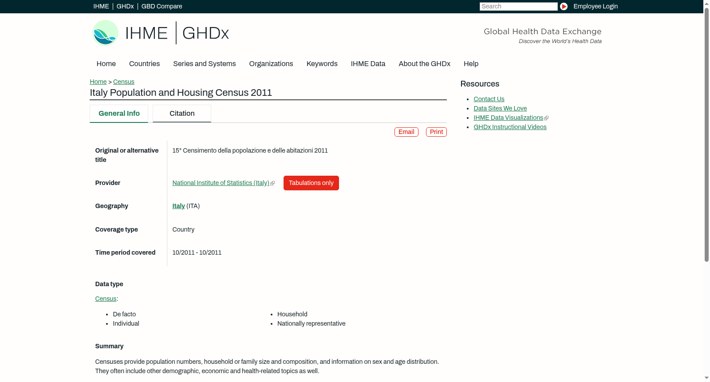Click the IHME leaf logo icon
710x382 pixels.
pyautogui.click(x=105, y=33)
